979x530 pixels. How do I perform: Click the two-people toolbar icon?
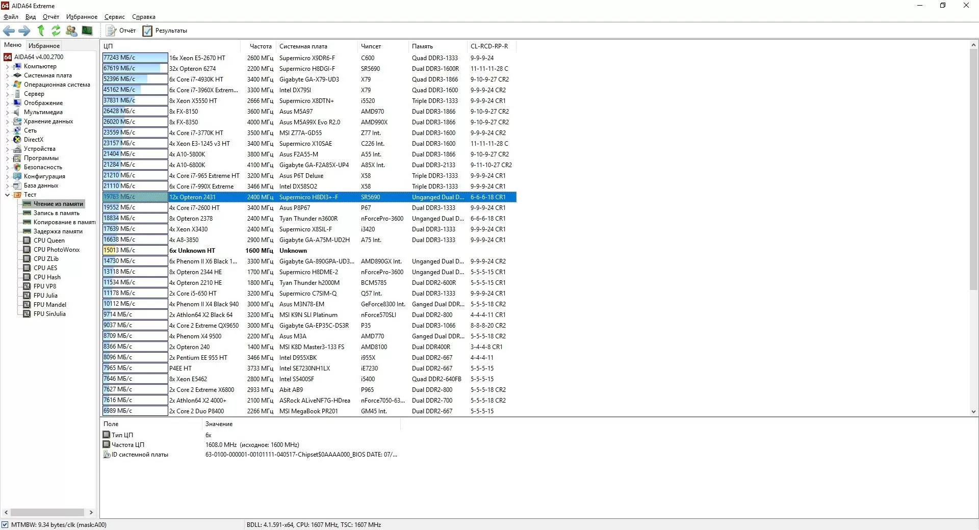click(x=71, y=31)
